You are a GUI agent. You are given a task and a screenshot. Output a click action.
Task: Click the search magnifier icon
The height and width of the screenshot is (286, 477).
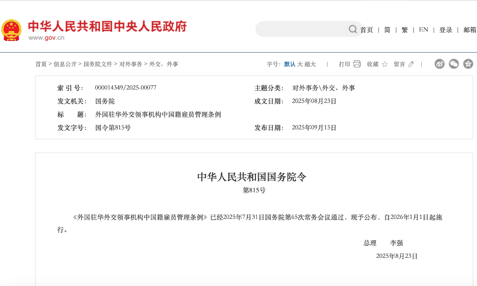tap(353, 29)
